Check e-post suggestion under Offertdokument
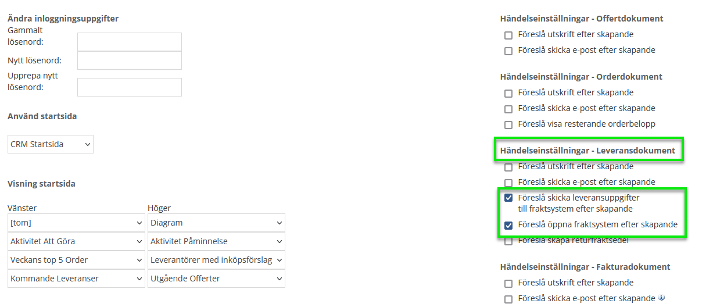This screenshot has height=307, width=713. [508, 51]
